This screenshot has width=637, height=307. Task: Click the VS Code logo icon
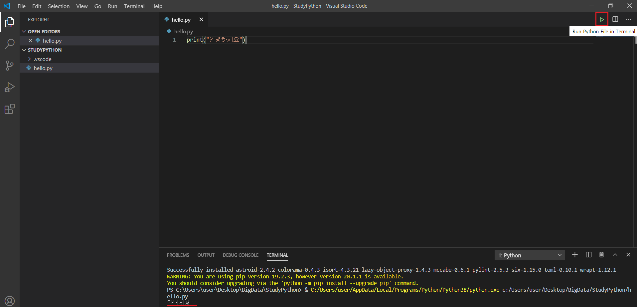click(x=7, y=6)
